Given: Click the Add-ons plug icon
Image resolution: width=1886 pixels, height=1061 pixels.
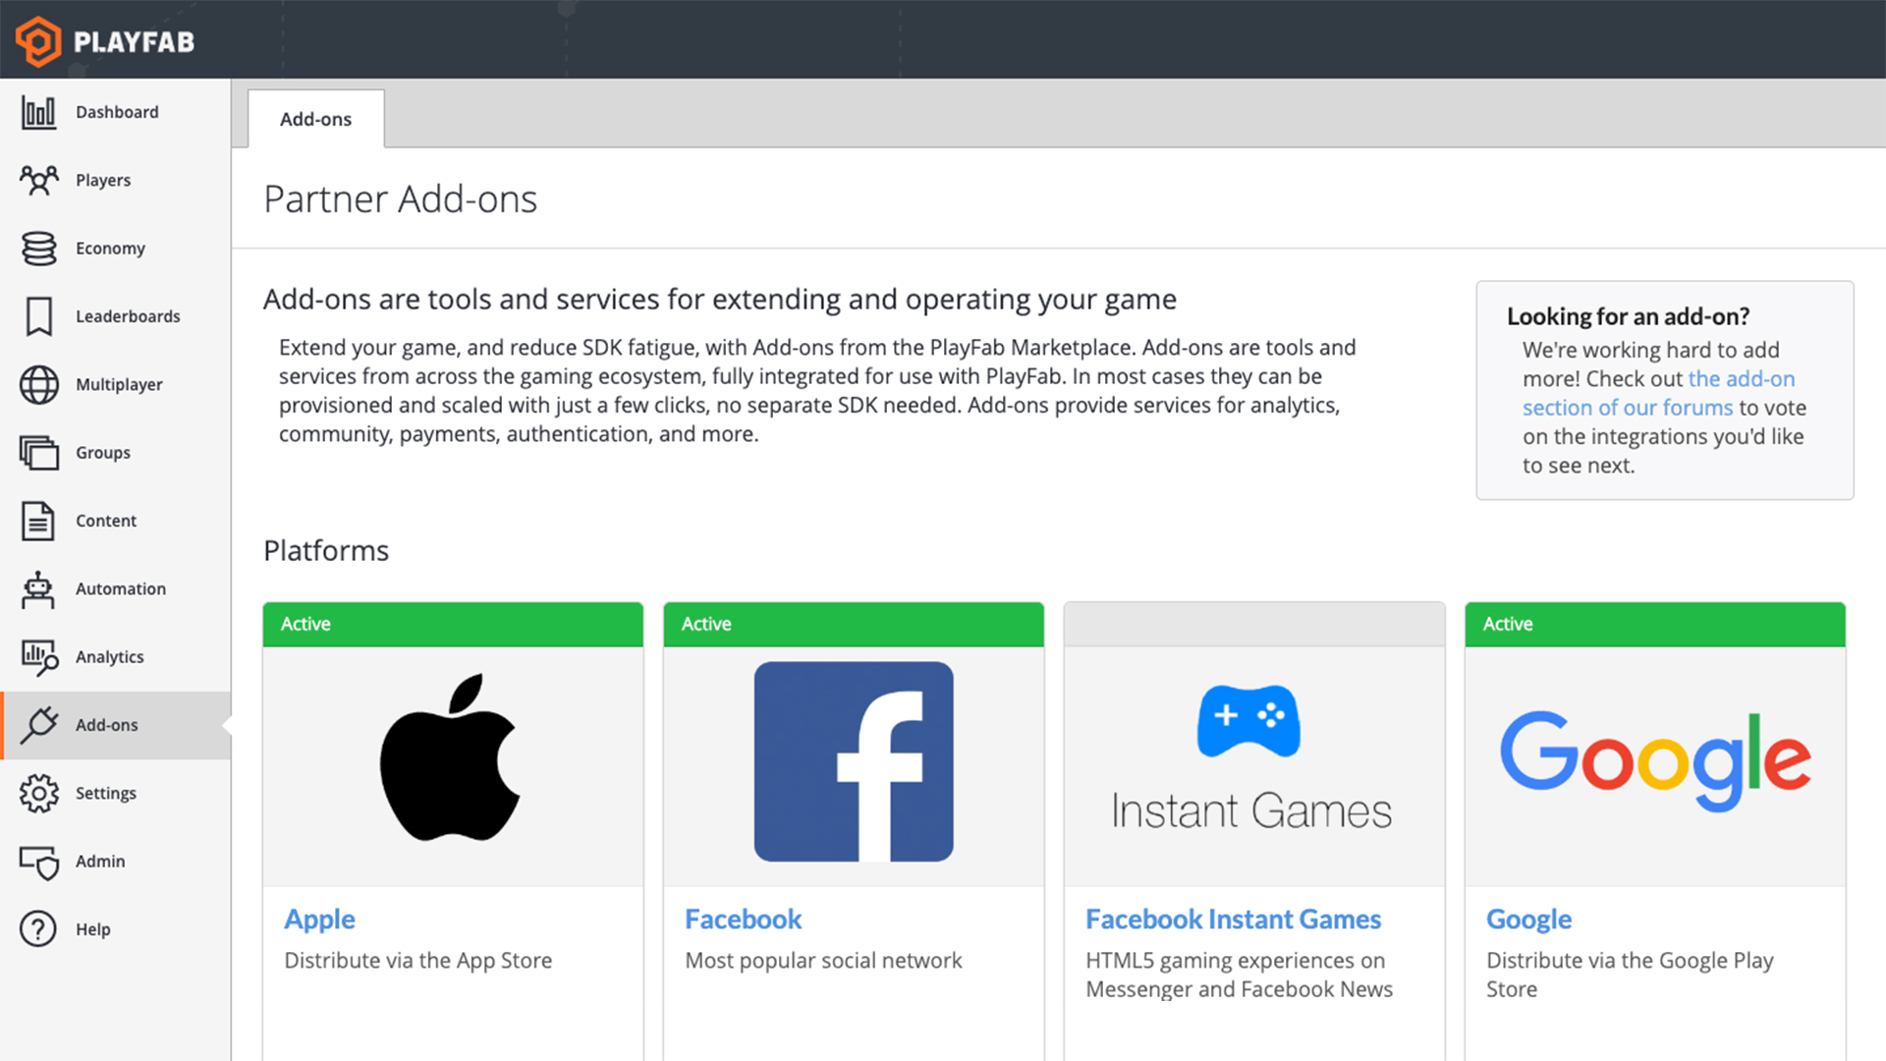Looking at the screenshot, I should 39,725.
